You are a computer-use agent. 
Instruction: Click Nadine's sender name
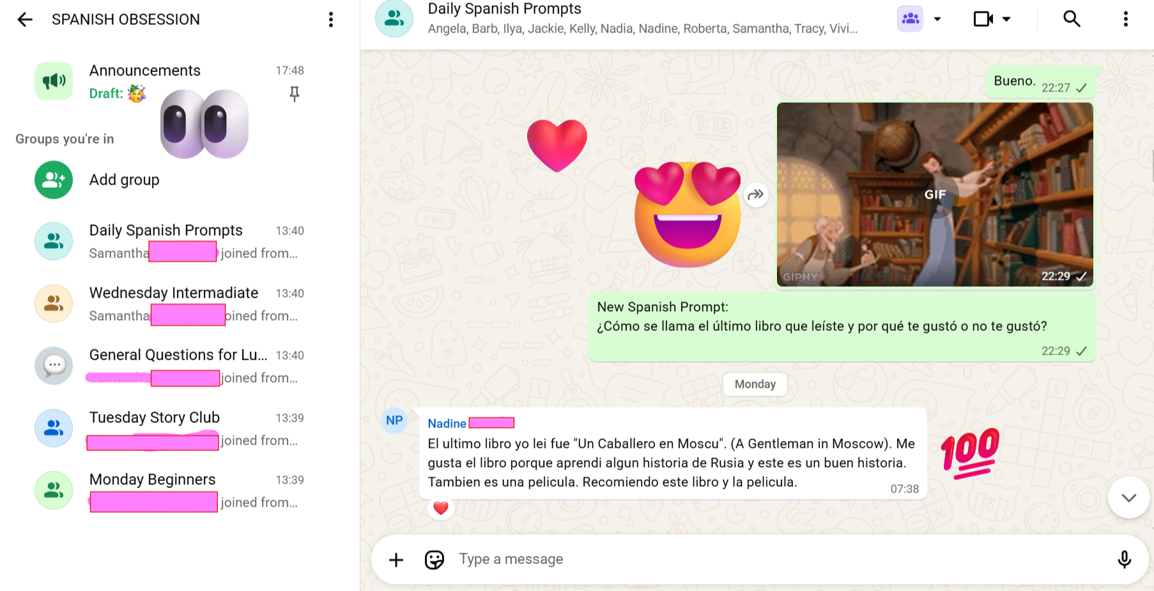447,424
